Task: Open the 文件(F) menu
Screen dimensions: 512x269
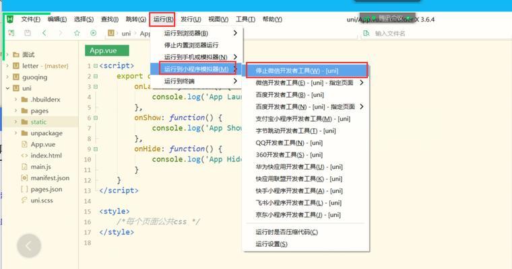Action: [x=31, y=20]
